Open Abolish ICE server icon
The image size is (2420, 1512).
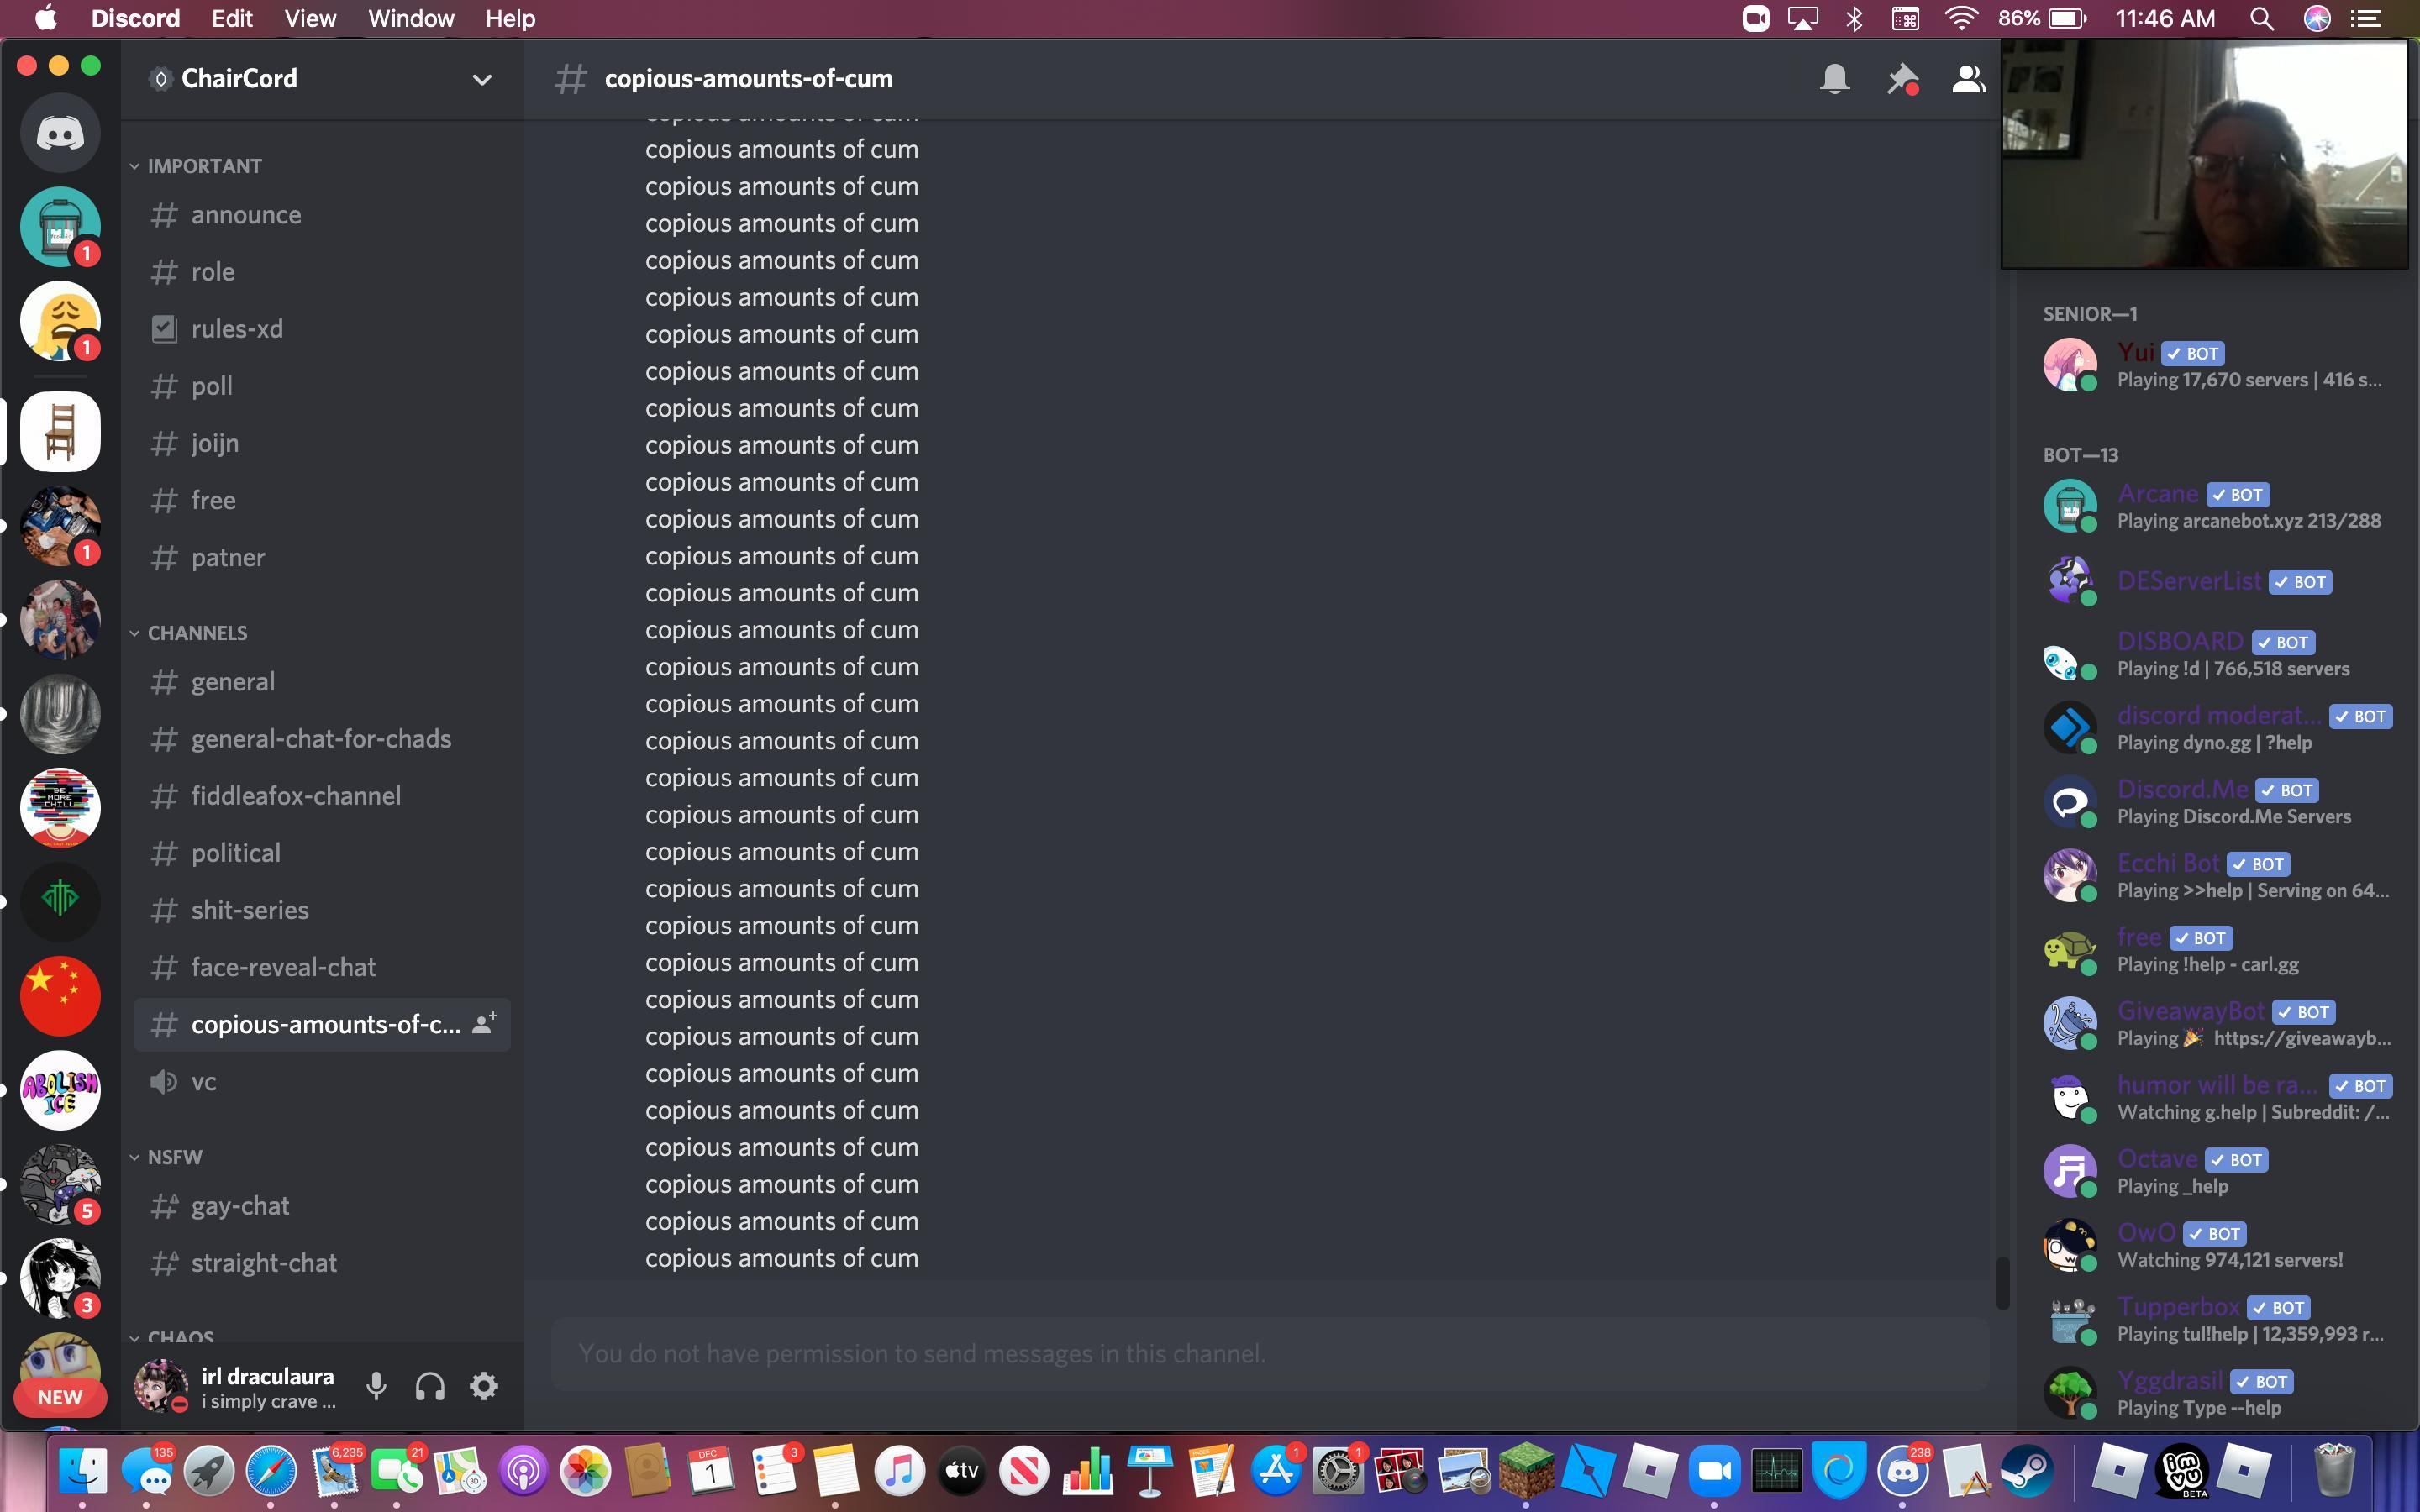[60, 1090]
